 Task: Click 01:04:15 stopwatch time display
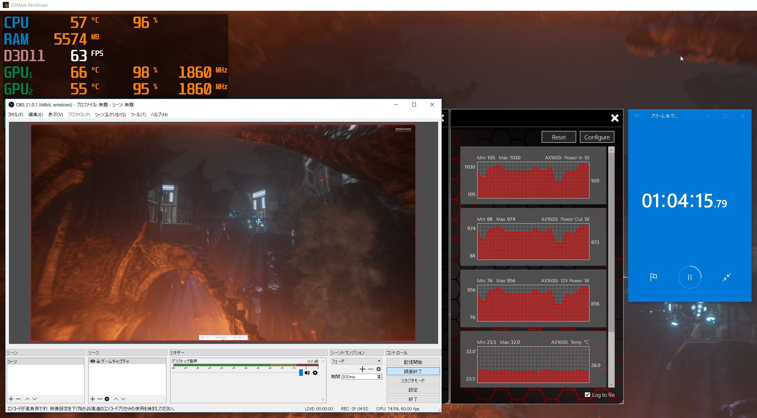click(684, 201)
